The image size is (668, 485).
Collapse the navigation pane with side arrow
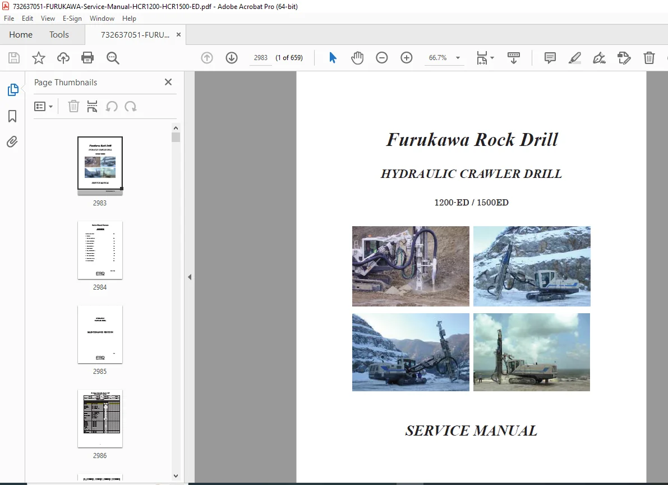[190, 277]
